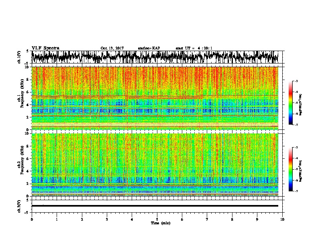Click the "10" tick on the ch.1 frequency axis
Viewport: 318px width, 246px height.
coord(28,67)
